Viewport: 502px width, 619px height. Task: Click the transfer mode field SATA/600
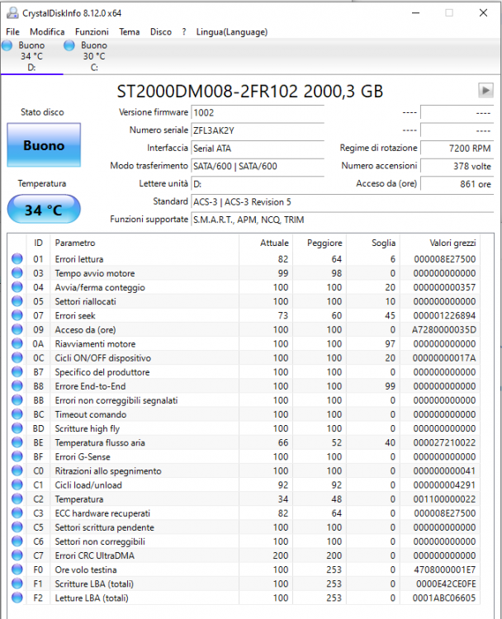coord(258,166)
